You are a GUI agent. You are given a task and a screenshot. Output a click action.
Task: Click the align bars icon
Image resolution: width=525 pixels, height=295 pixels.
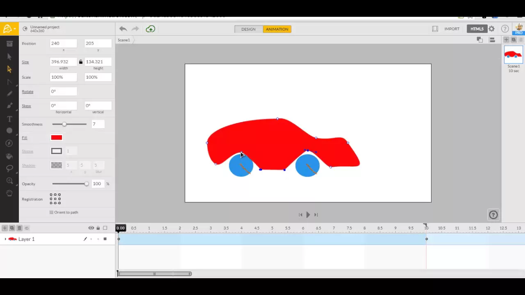492,40
